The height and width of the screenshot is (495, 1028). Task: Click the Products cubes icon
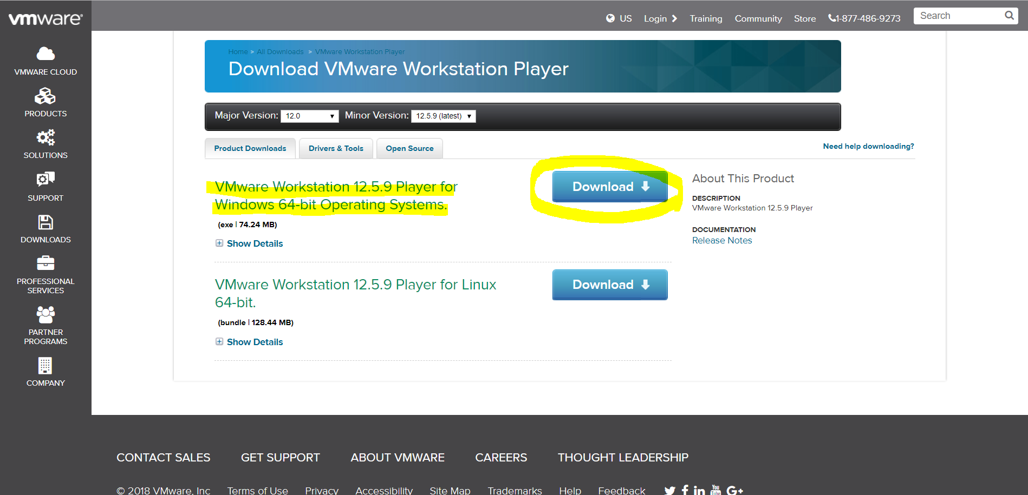45,96
